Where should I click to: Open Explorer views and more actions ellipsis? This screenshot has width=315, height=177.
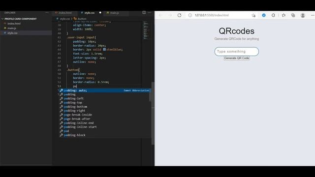[x=47, y=13]
